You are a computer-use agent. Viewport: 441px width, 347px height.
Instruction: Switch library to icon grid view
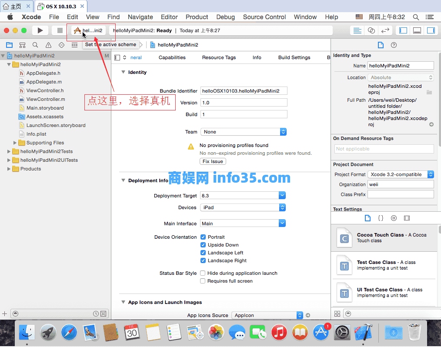[x=337, y=314]
